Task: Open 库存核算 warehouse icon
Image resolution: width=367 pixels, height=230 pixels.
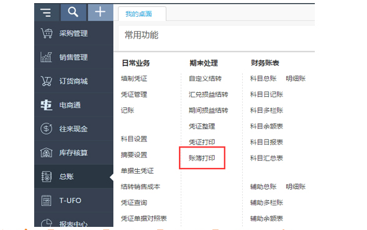Action: pyautogui.click(x=47, y=153)
